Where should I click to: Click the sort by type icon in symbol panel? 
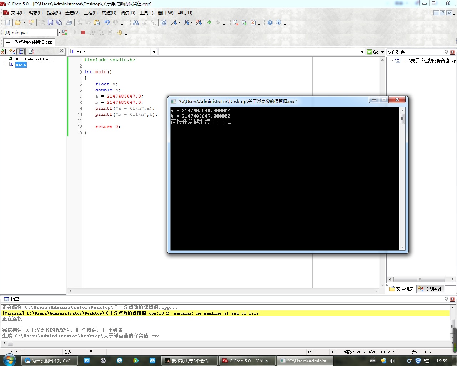coord(12,51)
